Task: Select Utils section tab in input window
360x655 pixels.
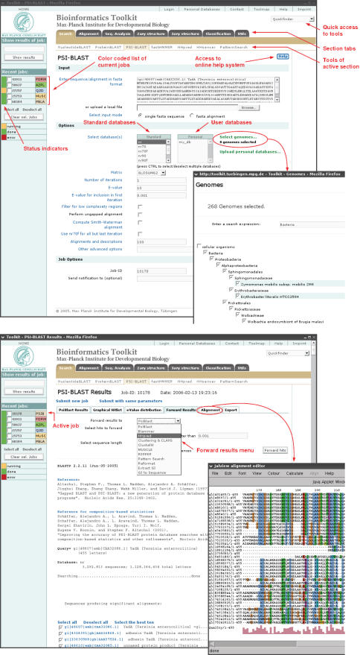Action: tap(242, 34)
